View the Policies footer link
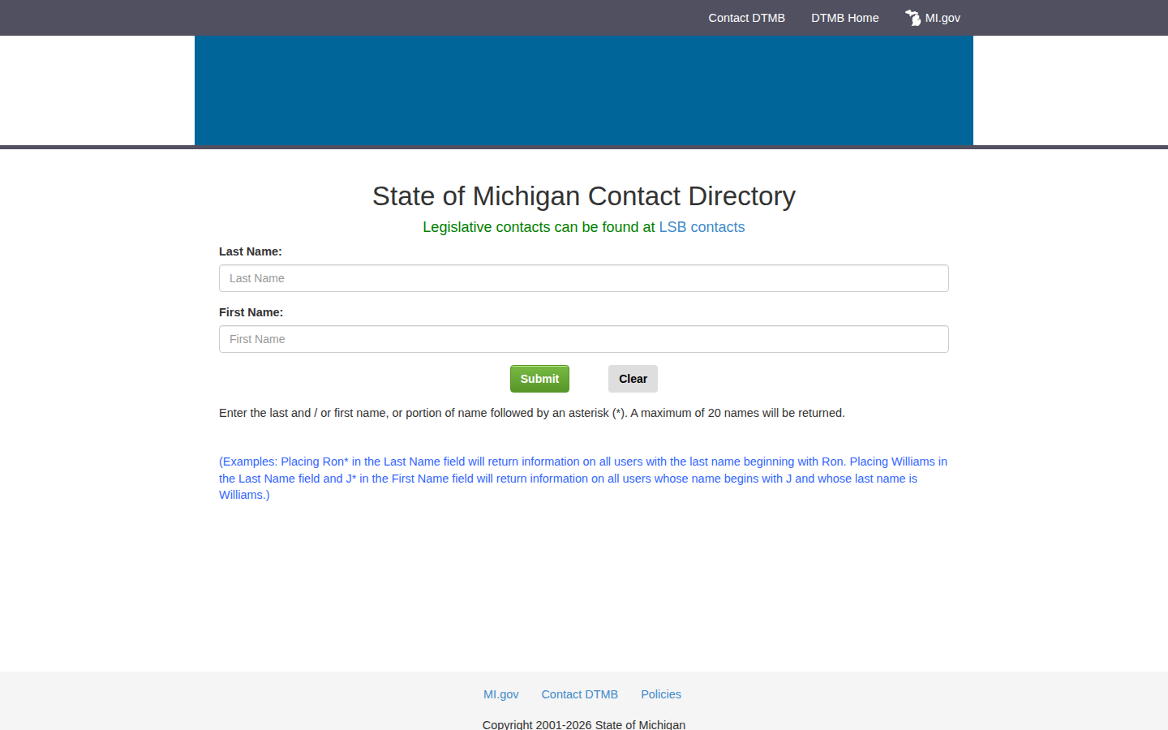This screenshot has height=730, width=1168. 661,694
